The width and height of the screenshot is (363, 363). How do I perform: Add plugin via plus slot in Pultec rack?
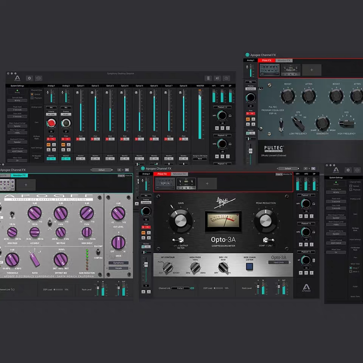(312, 70)
